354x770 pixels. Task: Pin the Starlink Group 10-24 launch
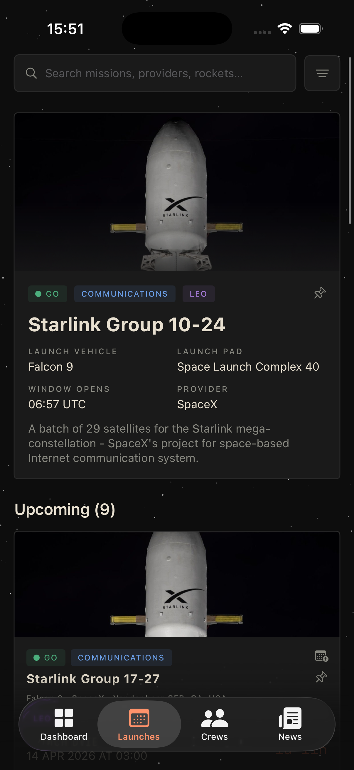pyautogui.click(x=319, y=294)
